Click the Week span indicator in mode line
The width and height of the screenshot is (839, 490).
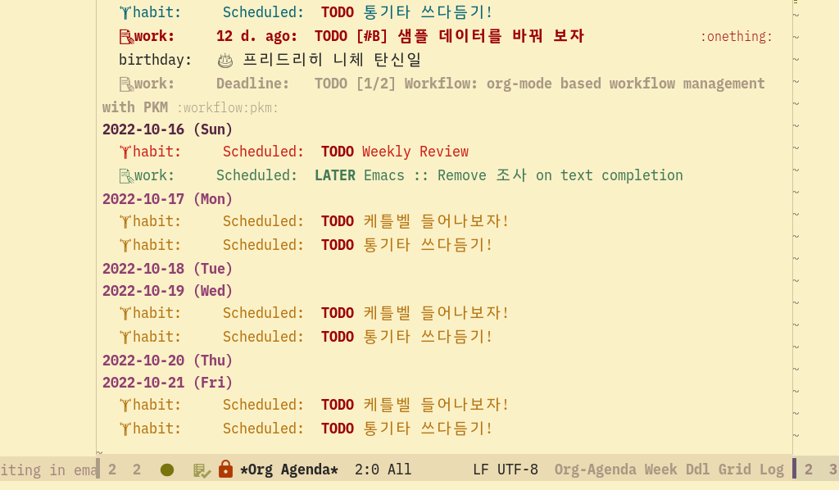click(661, 470)
